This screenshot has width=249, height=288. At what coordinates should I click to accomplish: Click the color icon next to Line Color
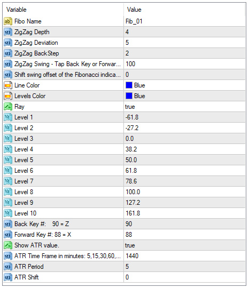7,85
